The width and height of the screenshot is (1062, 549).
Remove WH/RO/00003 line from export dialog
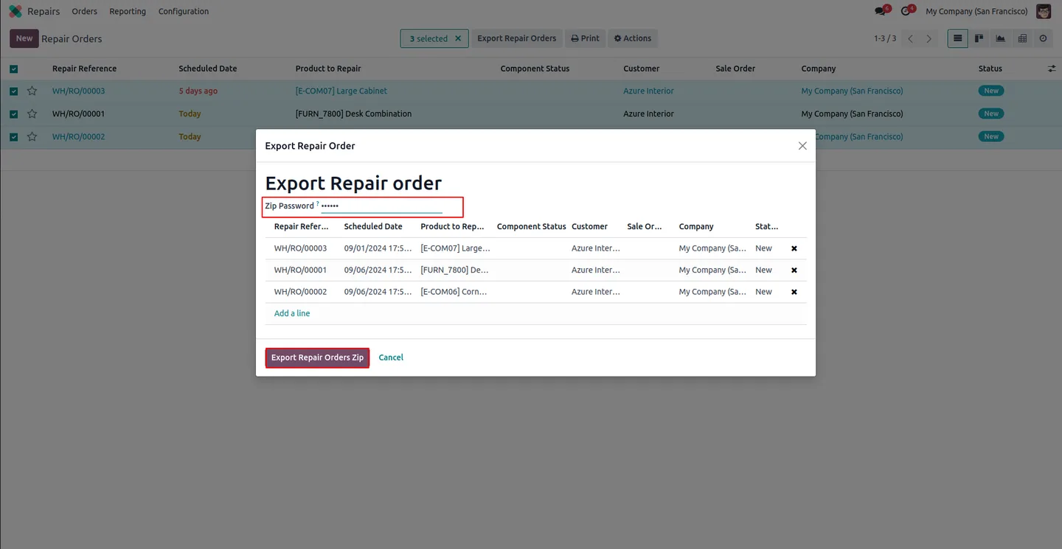(794, 248)
